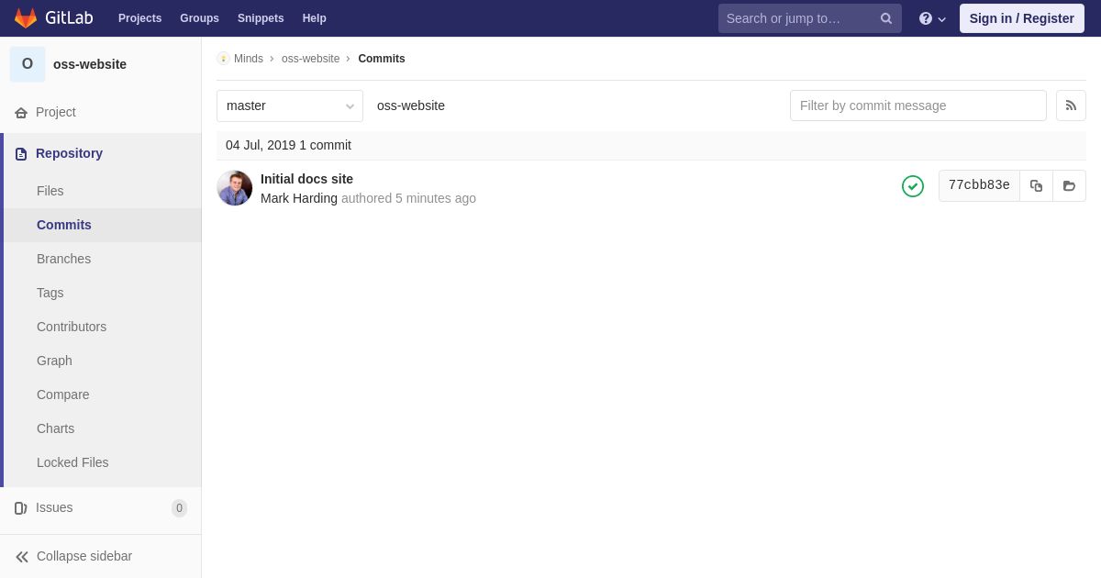Open the help question mark menu
This screenshot has width=1101, height=578.
[x=932, y=18]
